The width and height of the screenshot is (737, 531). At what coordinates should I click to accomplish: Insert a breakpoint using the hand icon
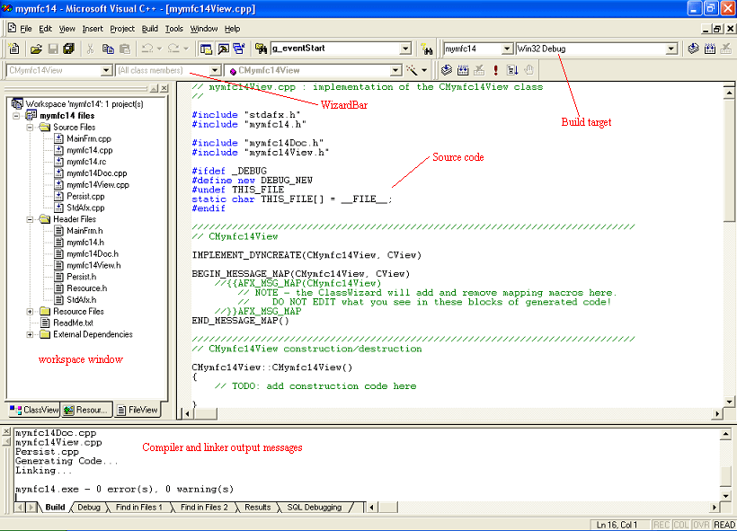pyautogui.click(x=528, y=69)
